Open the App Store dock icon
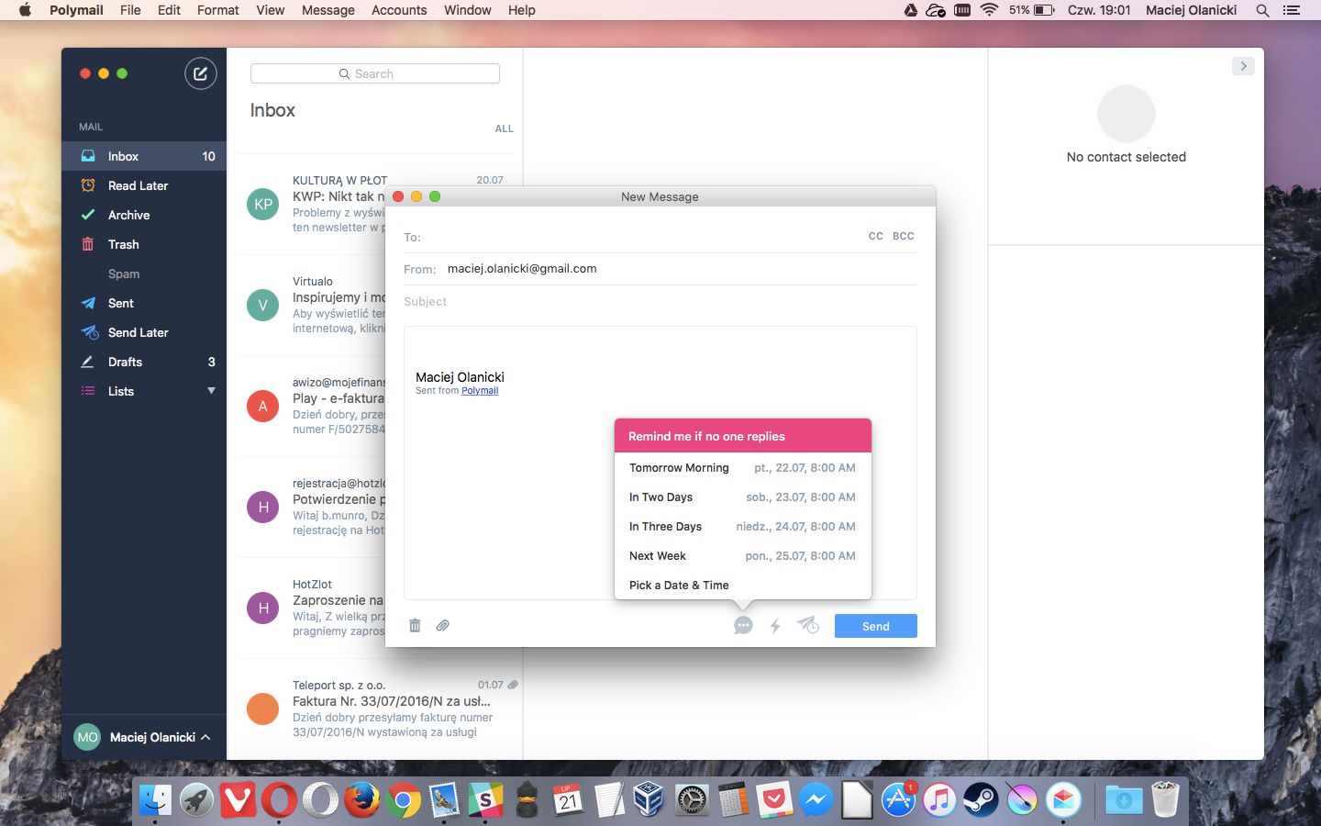The width and height of the screenshot is (1321, 826). pos(898,800)
